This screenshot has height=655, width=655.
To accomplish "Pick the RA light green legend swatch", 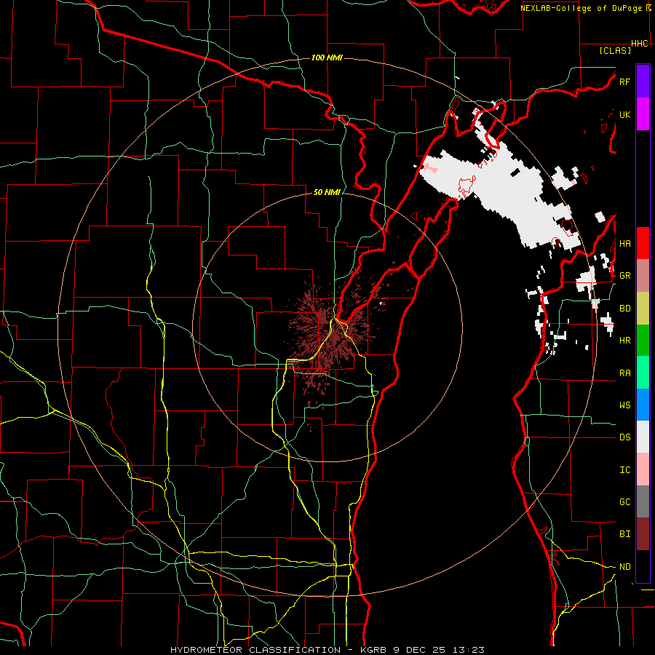I will coord(643,373).
